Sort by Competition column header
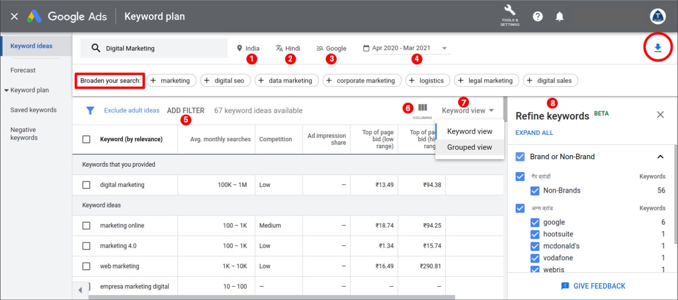Viewport: 678px width, 300px height. tap(276, 139)
